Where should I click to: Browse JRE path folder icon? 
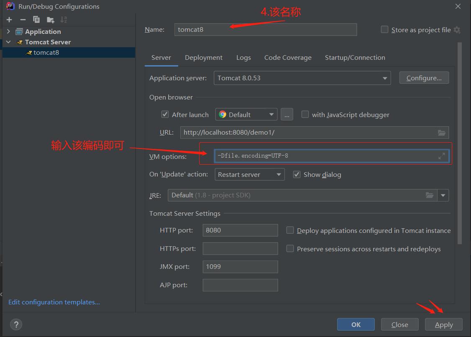tap(430, 195)
